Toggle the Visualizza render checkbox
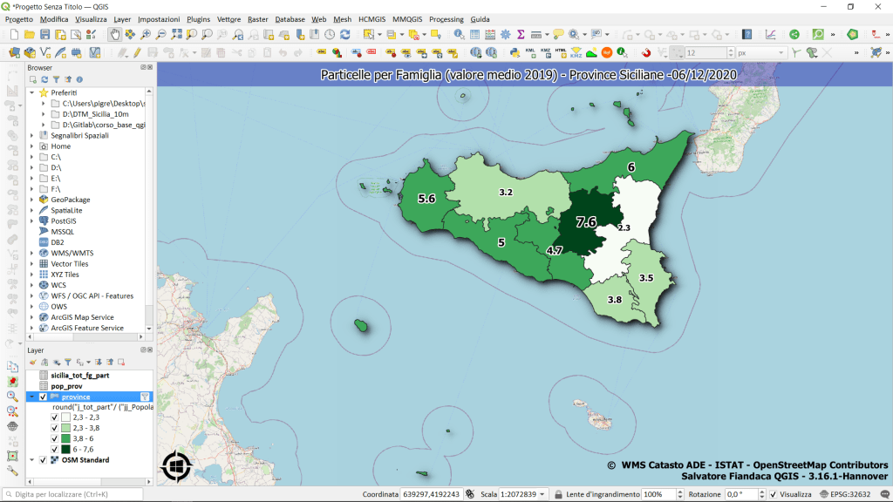 (774, 494)
